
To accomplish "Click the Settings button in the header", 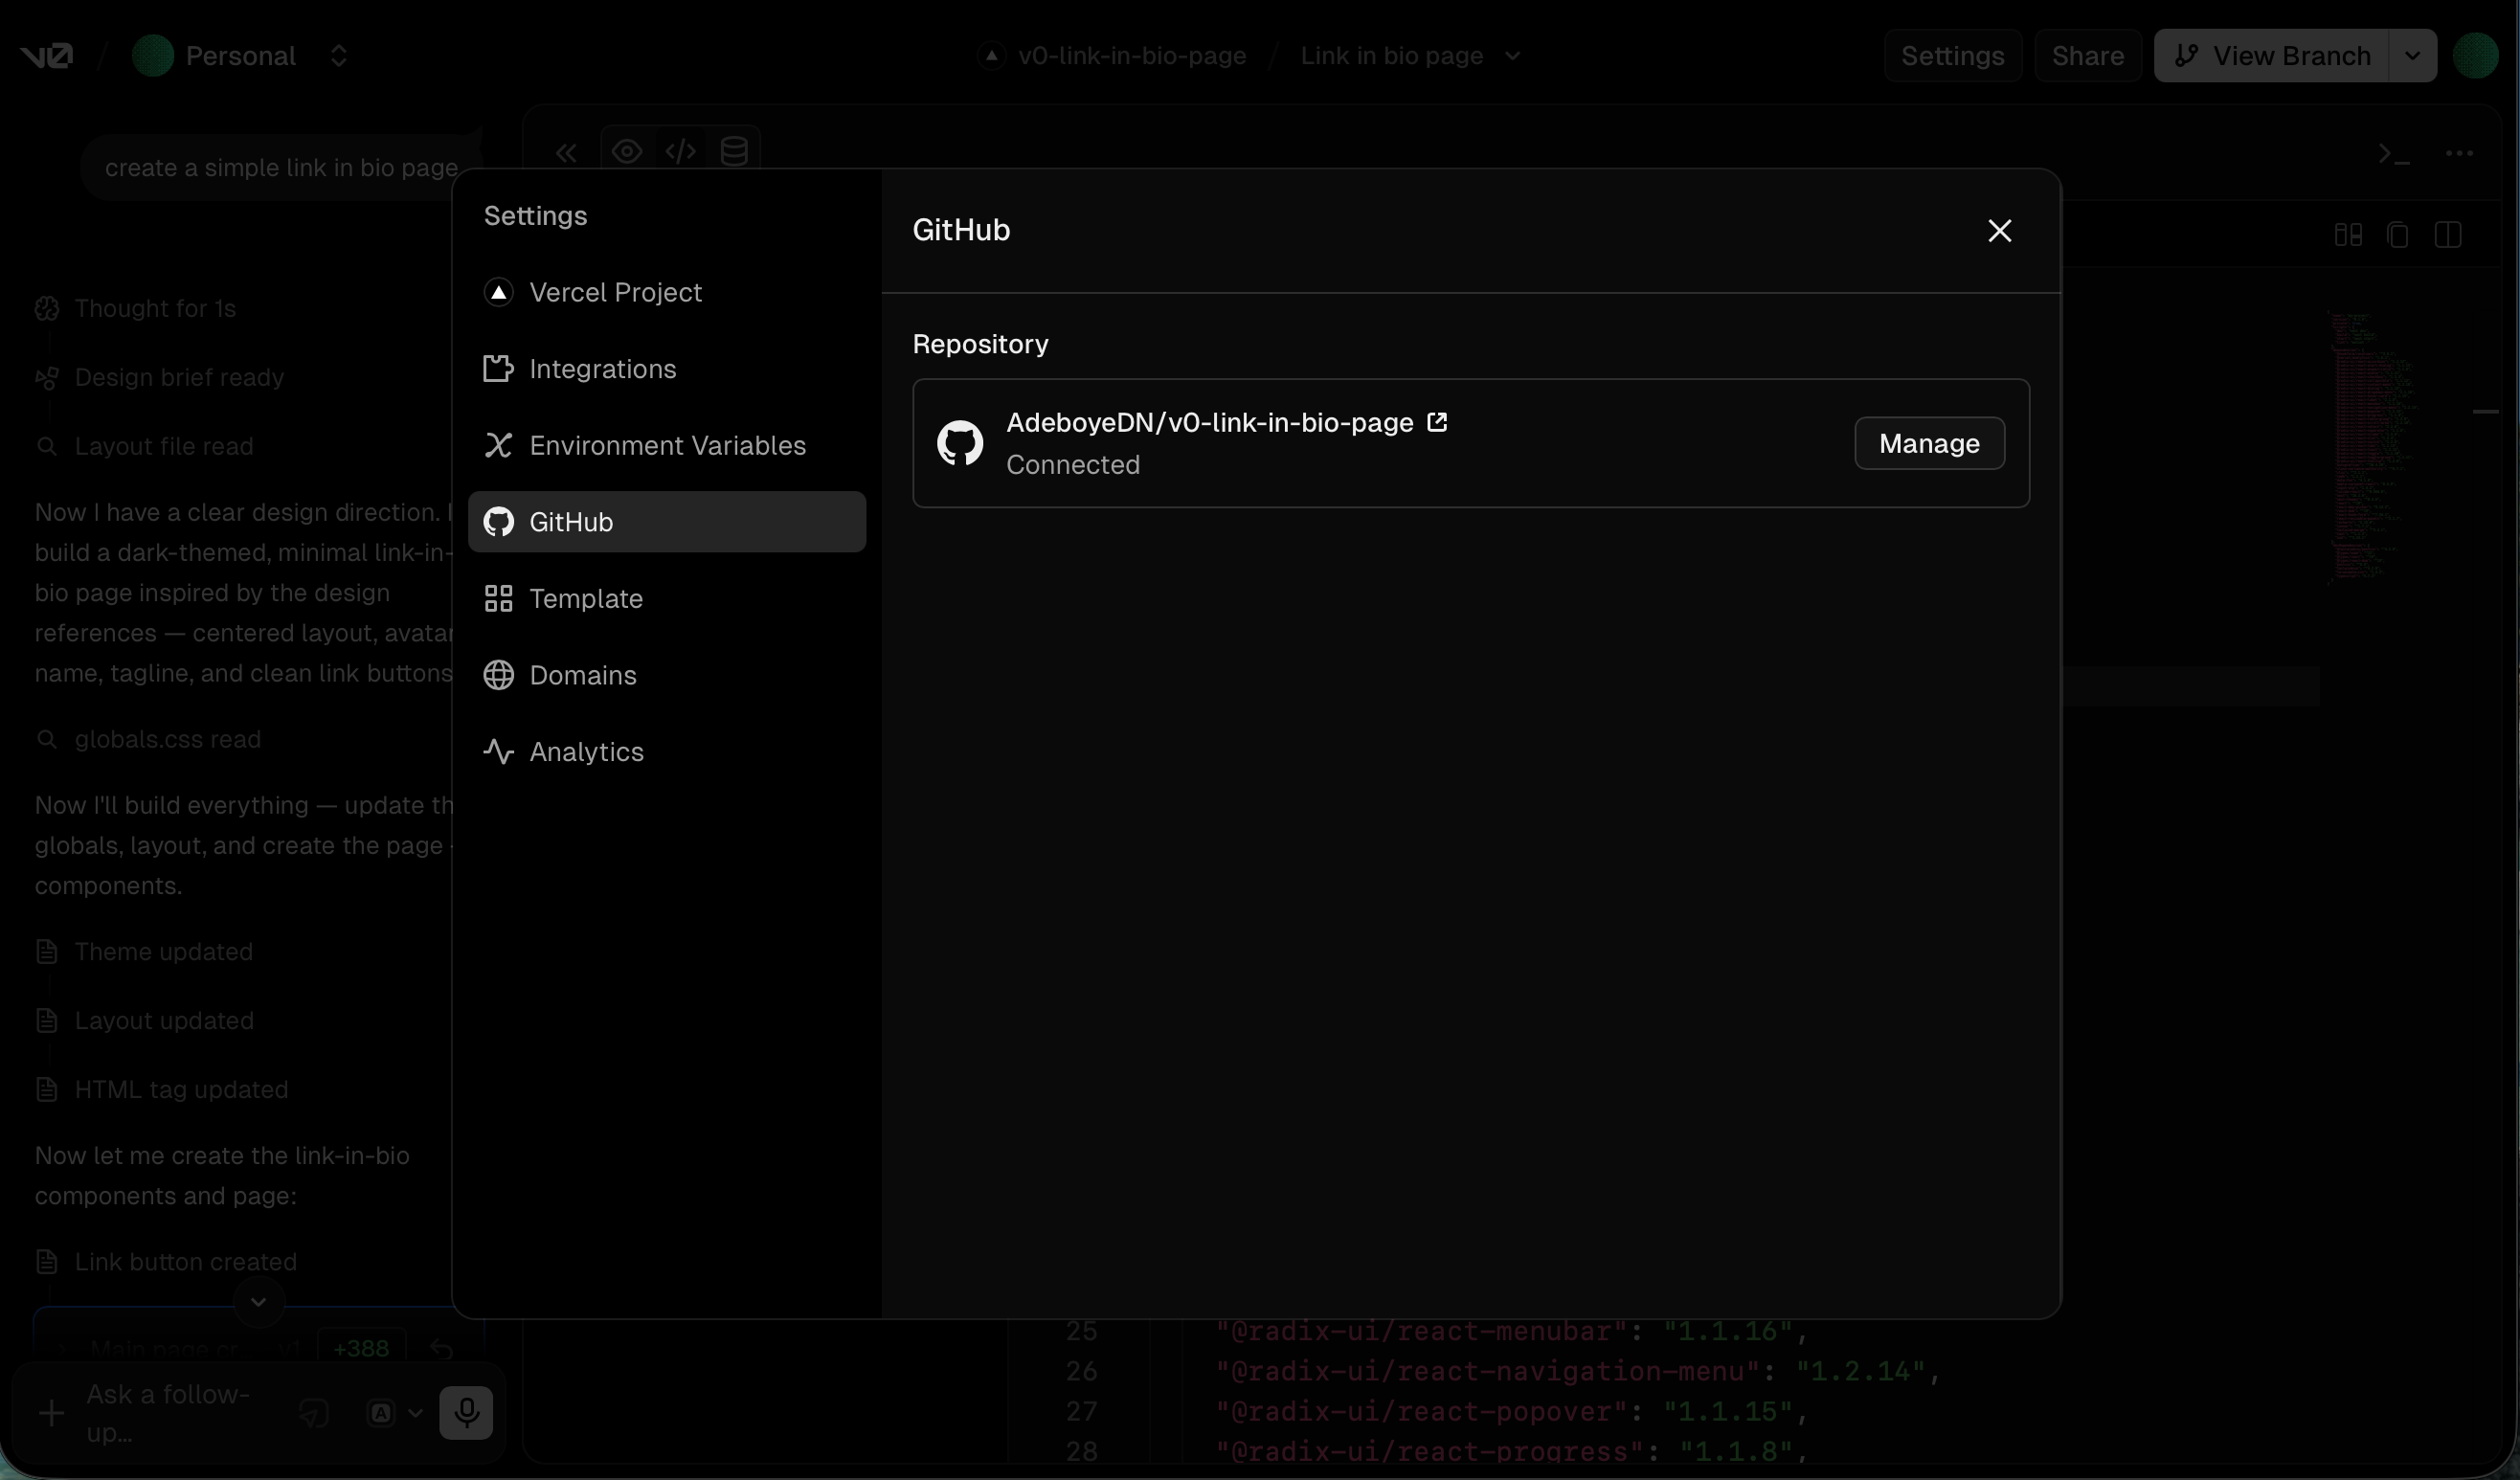I will pyautogui.click(x=1952, y=56).
